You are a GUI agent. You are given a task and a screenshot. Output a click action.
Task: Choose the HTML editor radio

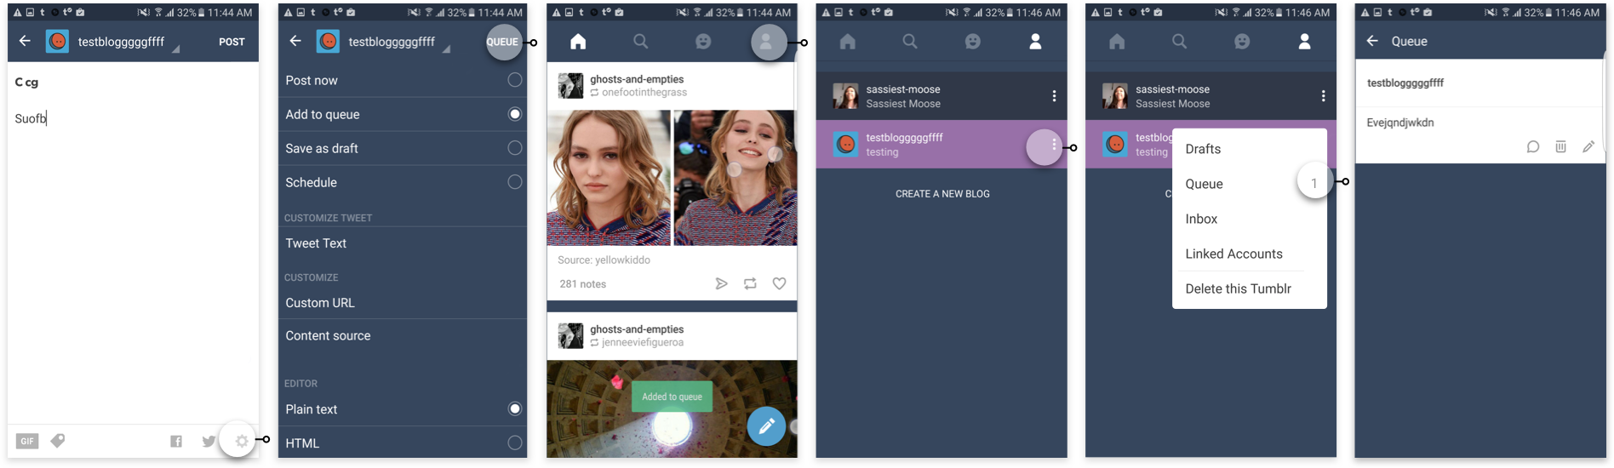(515, 442)
